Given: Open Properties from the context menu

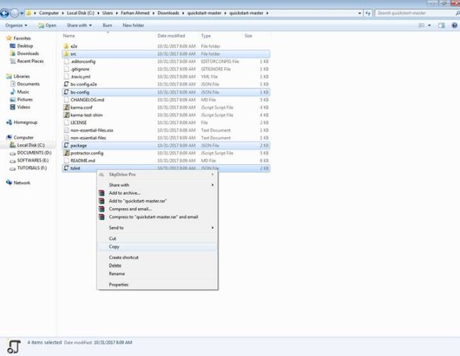Looking at the screenshot, I should [157, 285].
